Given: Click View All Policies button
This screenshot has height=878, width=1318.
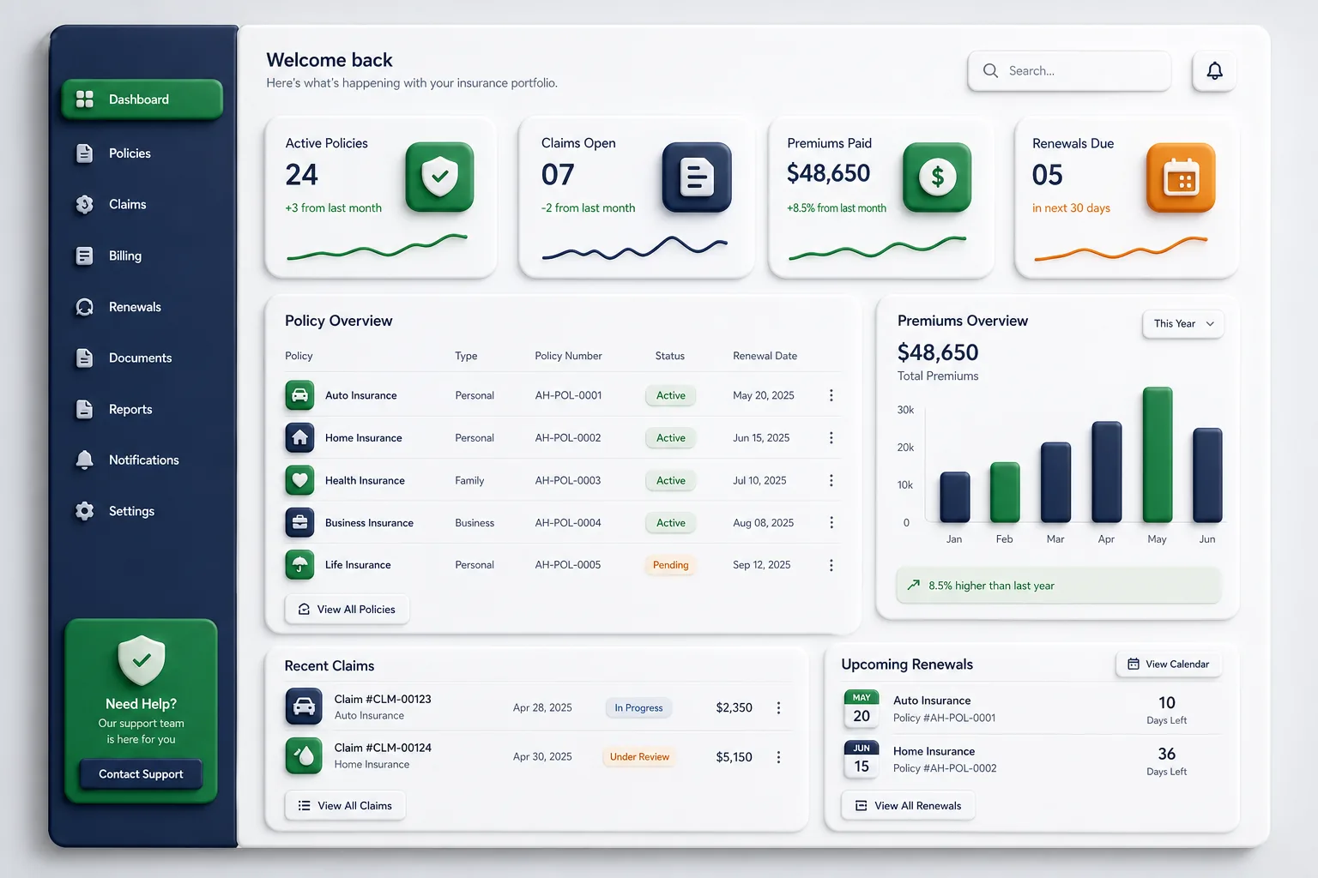Looking at the screenshot, I should 347,609.
